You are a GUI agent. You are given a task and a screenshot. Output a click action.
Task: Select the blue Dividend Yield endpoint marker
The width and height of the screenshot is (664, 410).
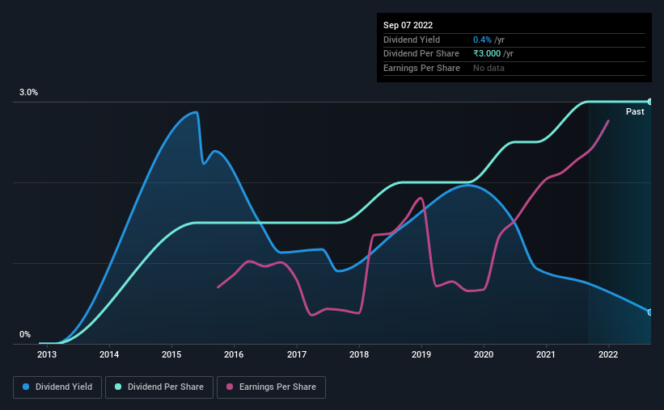click(x=649, y=312)
